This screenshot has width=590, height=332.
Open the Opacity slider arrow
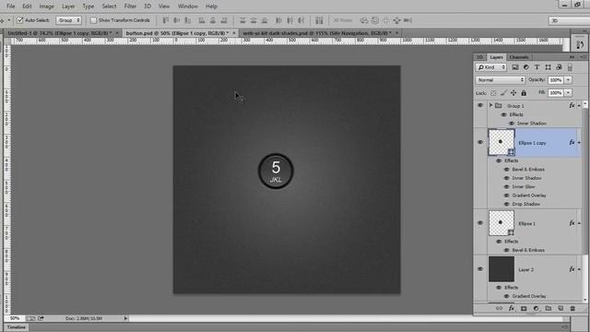click(x=568, y=80)
